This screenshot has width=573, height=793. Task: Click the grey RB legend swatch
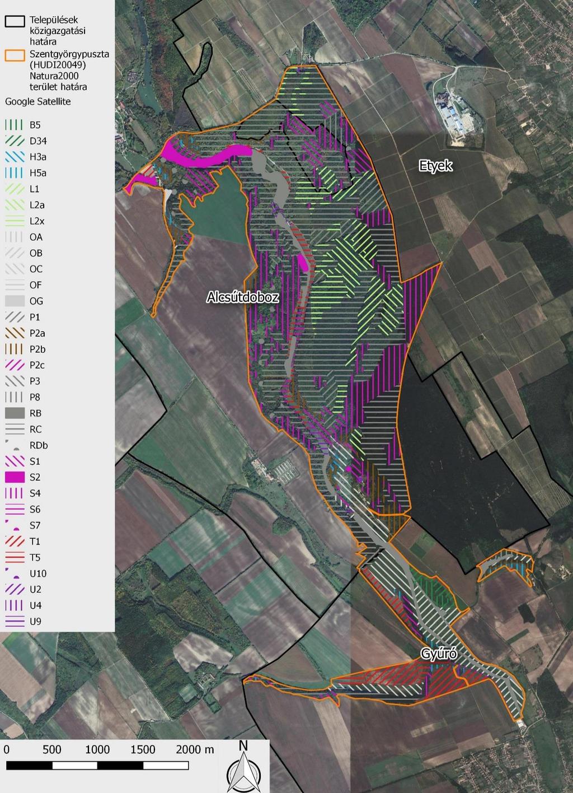pos(15,413)
